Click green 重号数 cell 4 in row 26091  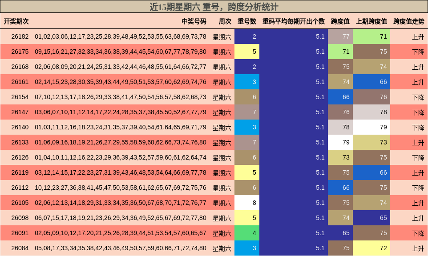(247, 233)
